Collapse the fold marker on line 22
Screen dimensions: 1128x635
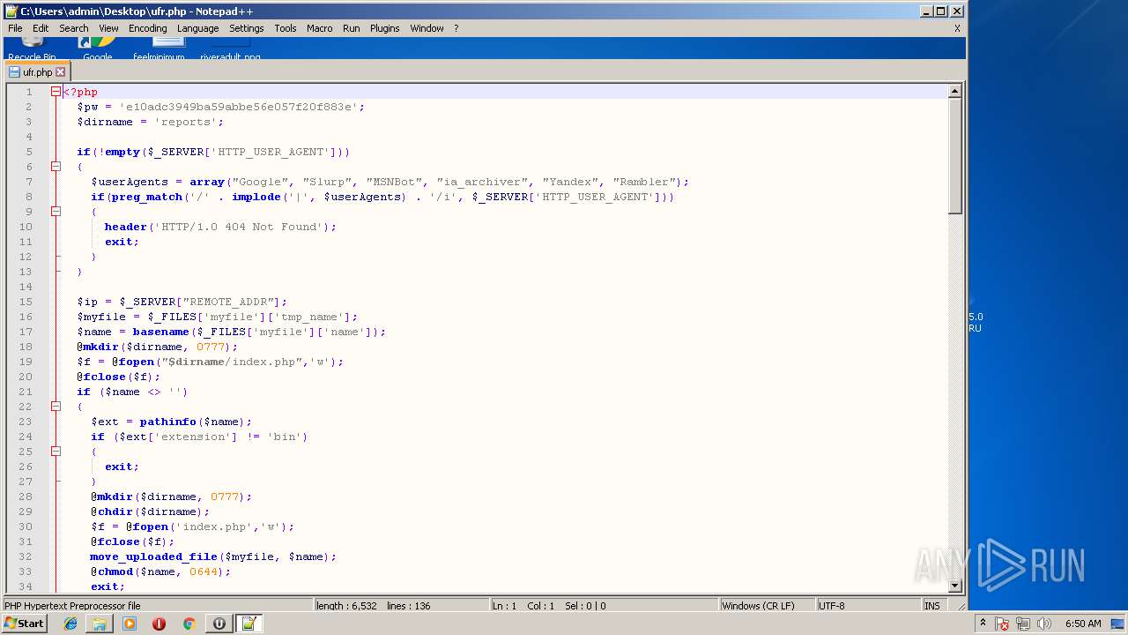tap(56, 407)
